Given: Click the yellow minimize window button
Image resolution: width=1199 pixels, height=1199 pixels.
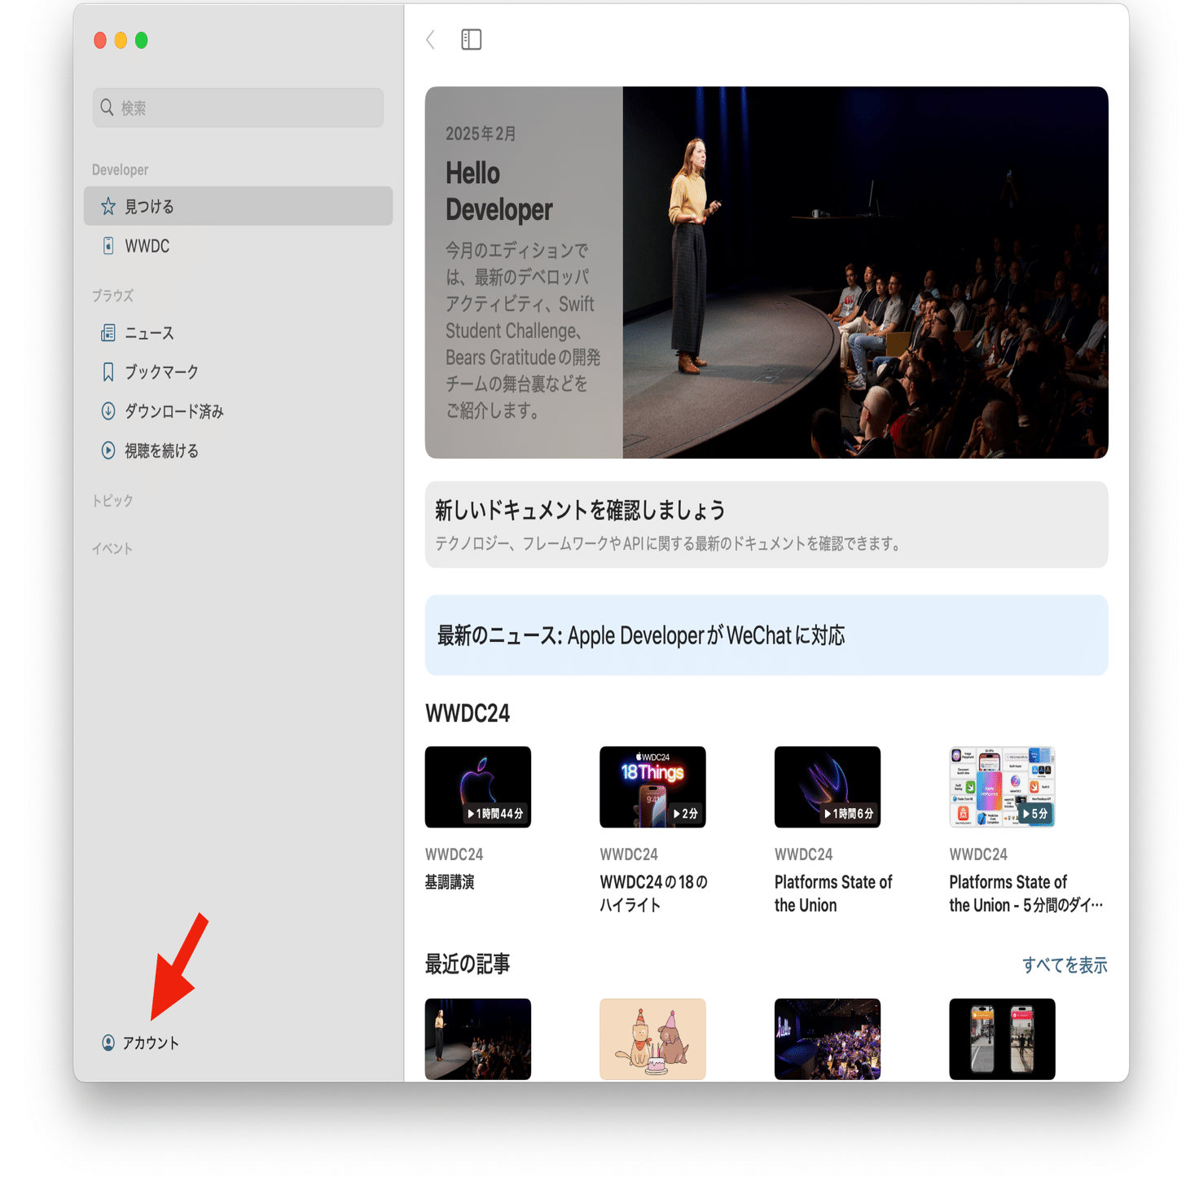Looking at the screenshot, I should tap(121, 41).
